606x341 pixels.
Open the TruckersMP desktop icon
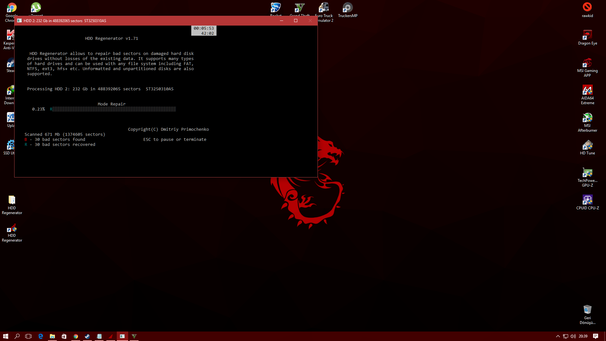tap(348, 8)
